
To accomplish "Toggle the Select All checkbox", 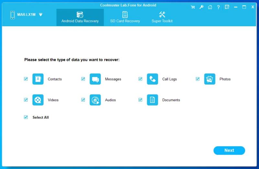I will tap(26, 117).
